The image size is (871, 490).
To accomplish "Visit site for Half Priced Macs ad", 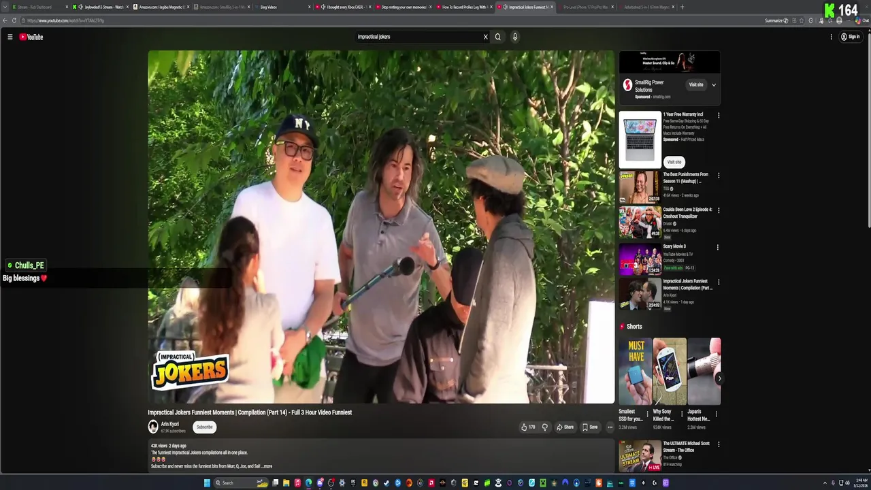I will click(674, 162).
